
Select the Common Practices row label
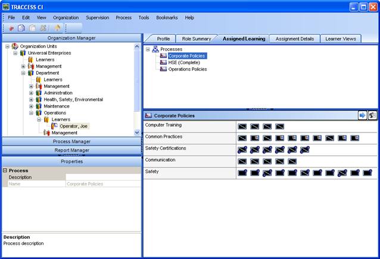coord(164,137)
